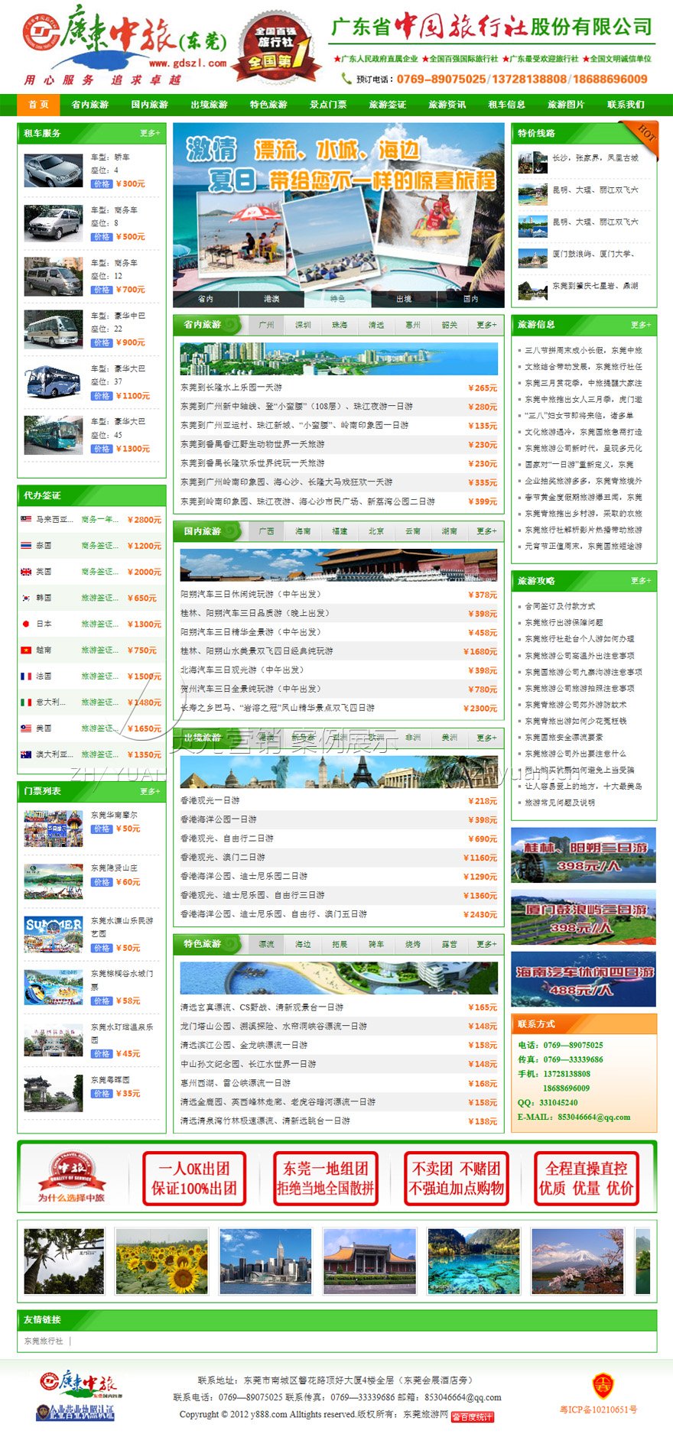Select the 海边 tab under 特色旅游
This screenshot has width=673, height=1450.
click(x=303, y=945)
